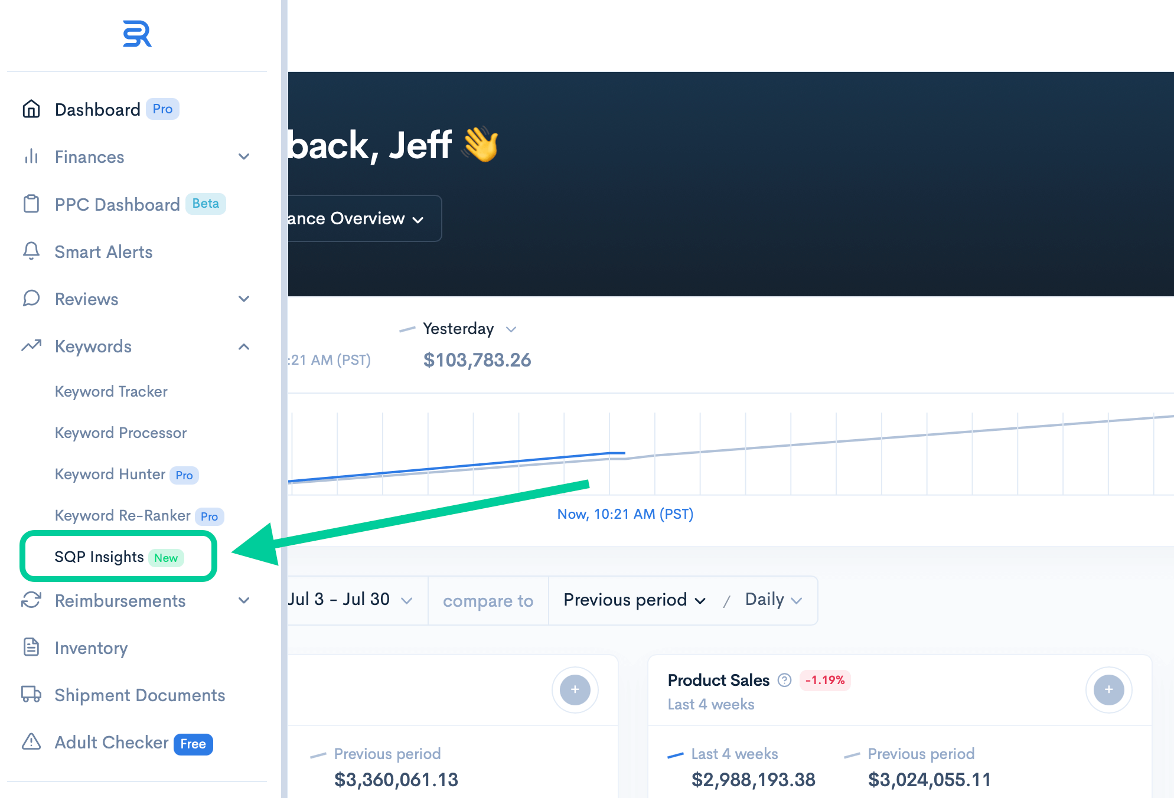The width and height of the screenshot is (1174, 798).
Task: Expand the Reimbursements submenu chevron
Action: click(x=244, y=600)
